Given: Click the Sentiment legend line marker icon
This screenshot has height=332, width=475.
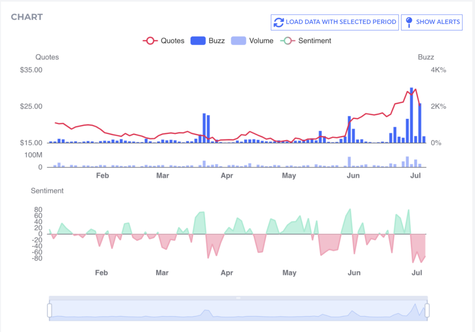Looking at the screenshot, I should point(288,41).
